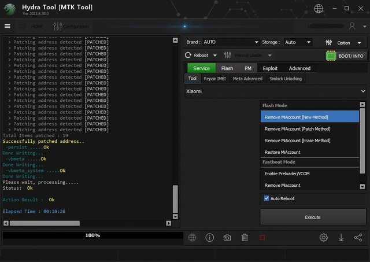Expand the Manual Loader dropdown arrow
Image resolution: width=370 pixels, height=262 pixels.
click(270, 56)
